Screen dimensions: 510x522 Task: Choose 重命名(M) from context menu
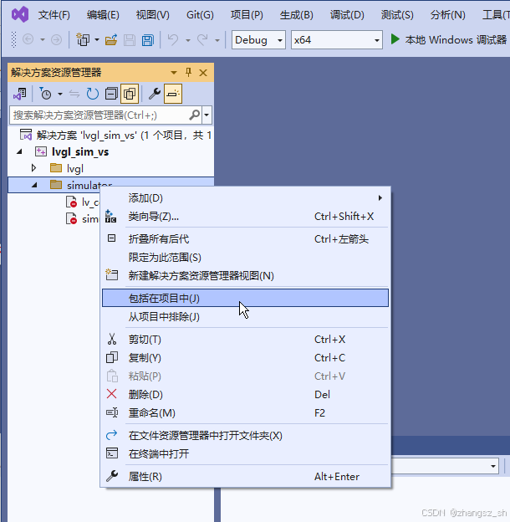click(245, 413)
